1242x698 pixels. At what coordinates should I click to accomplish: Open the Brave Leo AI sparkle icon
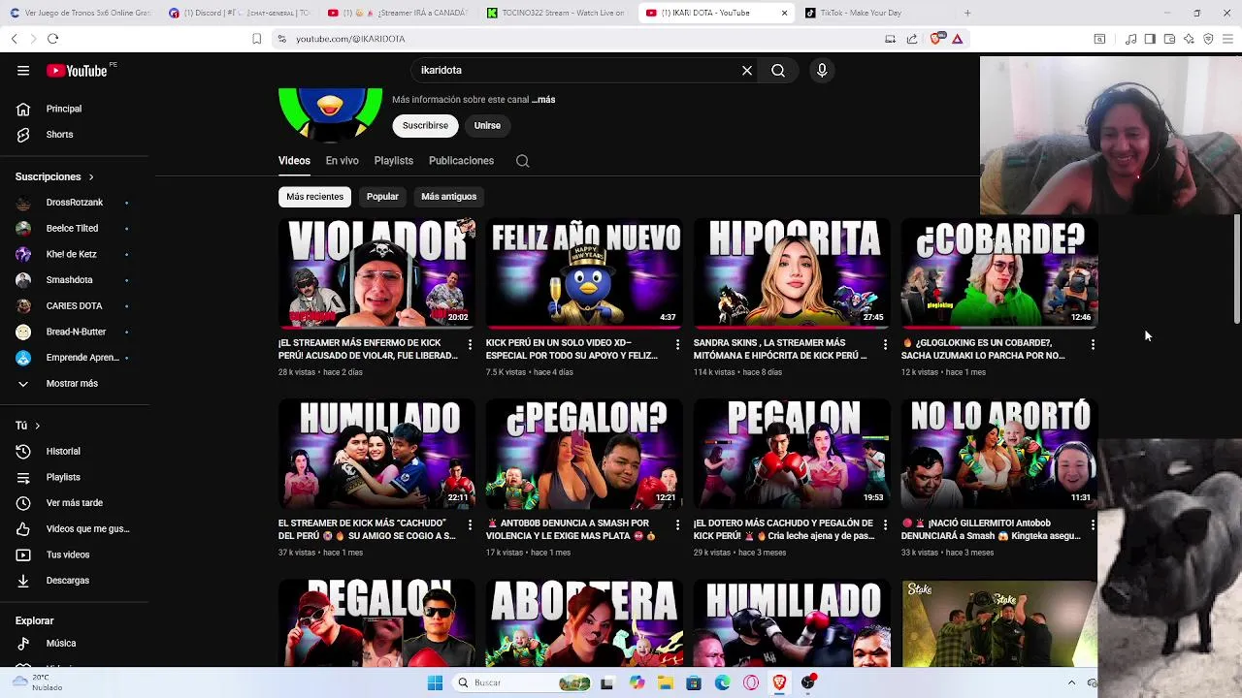[1189, 39]
